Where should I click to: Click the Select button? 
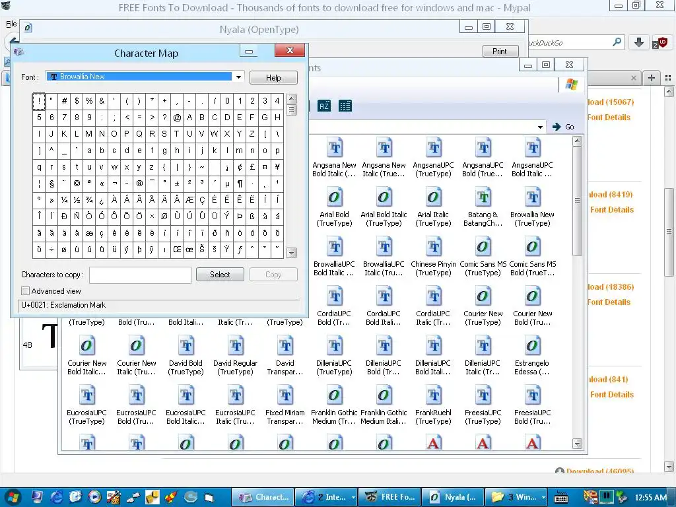tap(220, 275)
